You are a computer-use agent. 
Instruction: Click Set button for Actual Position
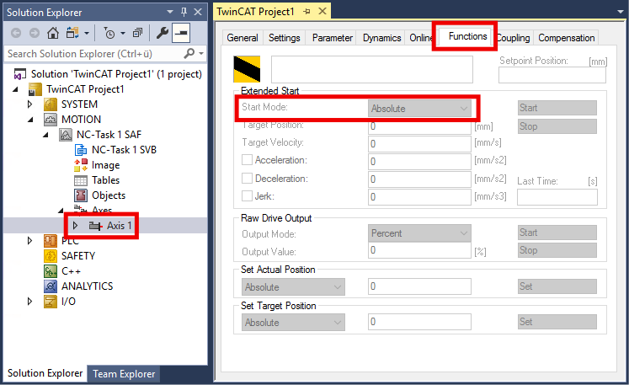tap(557, 286)
